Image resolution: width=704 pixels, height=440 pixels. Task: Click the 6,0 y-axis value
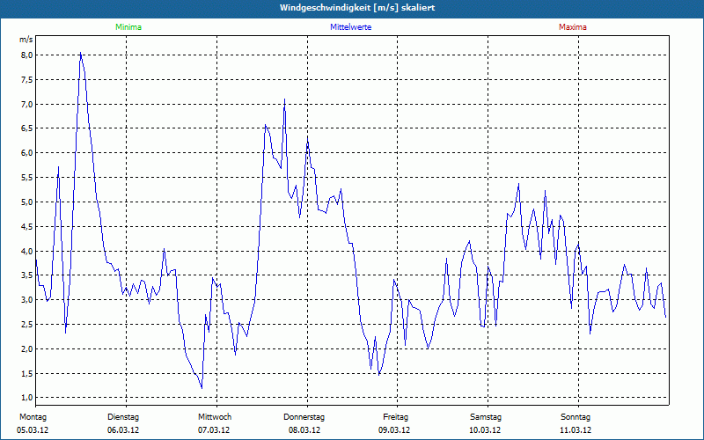(26, 153)
